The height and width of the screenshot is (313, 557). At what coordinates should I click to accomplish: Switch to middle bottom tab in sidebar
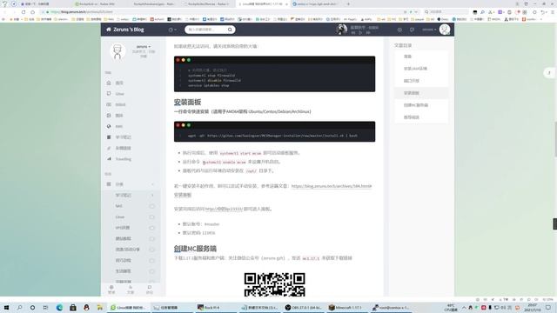pos(131,290)
